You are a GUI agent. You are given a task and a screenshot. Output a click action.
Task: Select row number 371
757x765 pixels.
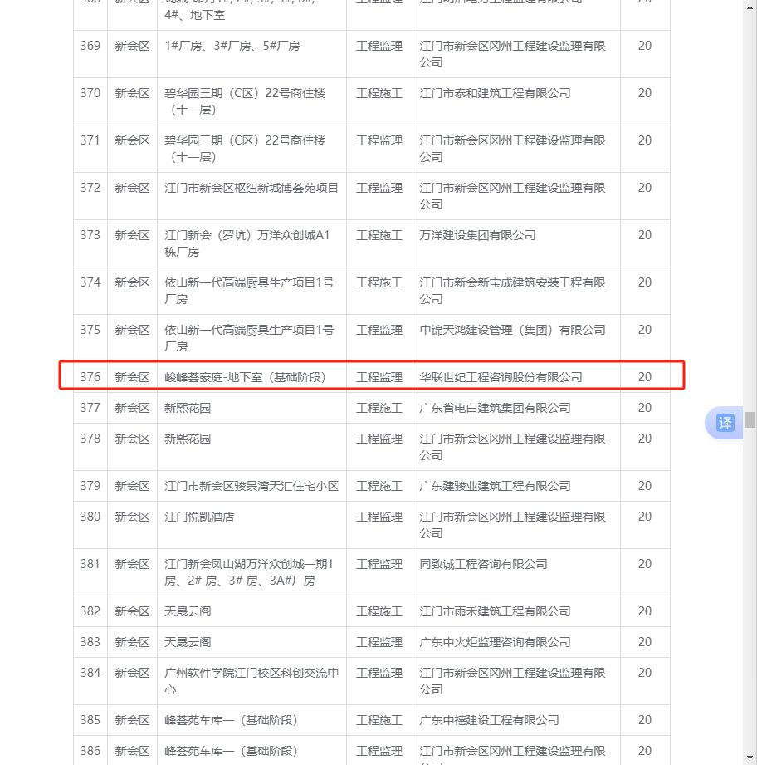click(90, 140)
